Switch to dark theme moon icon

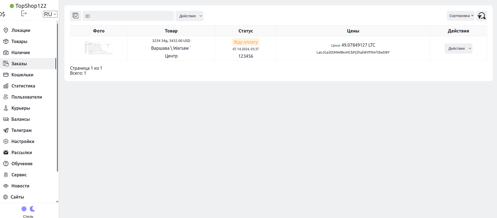pyautogui.click(x=32, y=209)
